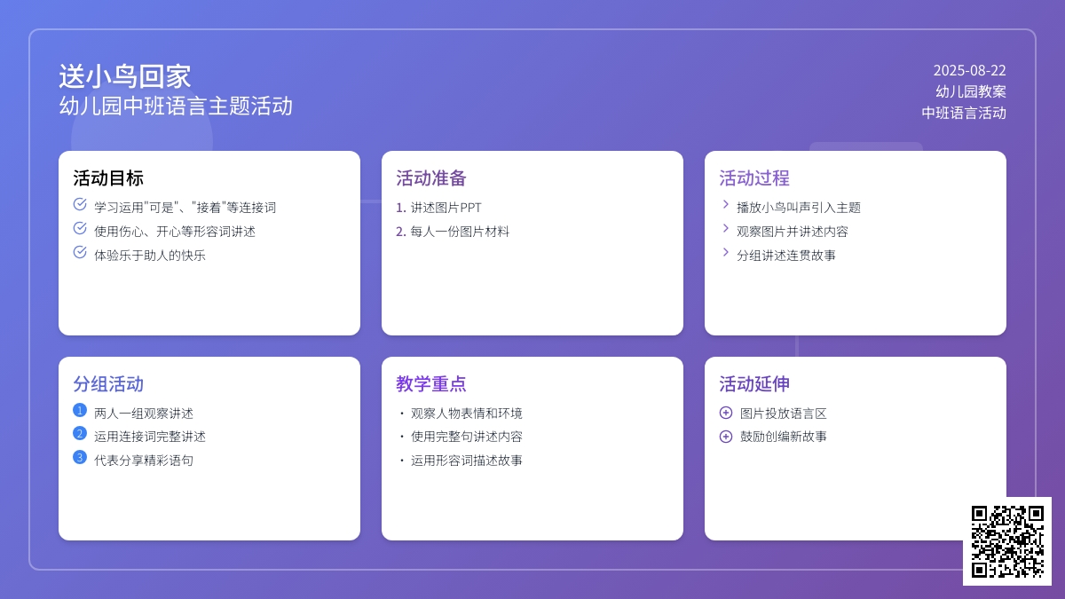
Task: Click chevron beside 观察图片并讲述内容
Action: tap(726, 229)
